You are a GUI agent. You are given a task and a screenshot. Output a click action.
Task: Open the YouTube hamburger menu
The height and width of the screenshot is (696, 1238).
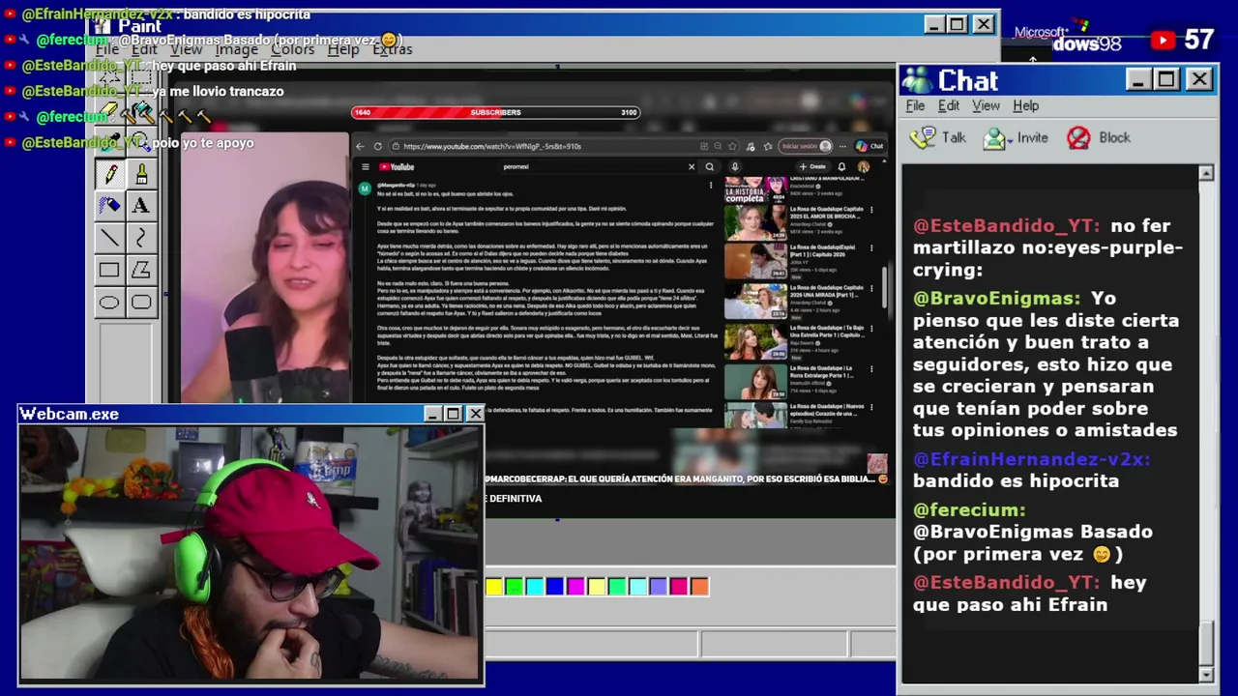tap(365, 166)
